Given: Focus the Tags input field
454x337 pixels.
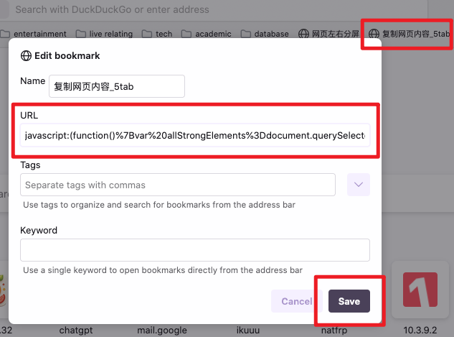Looking at the screenshot, I should [x=178, y=185].
